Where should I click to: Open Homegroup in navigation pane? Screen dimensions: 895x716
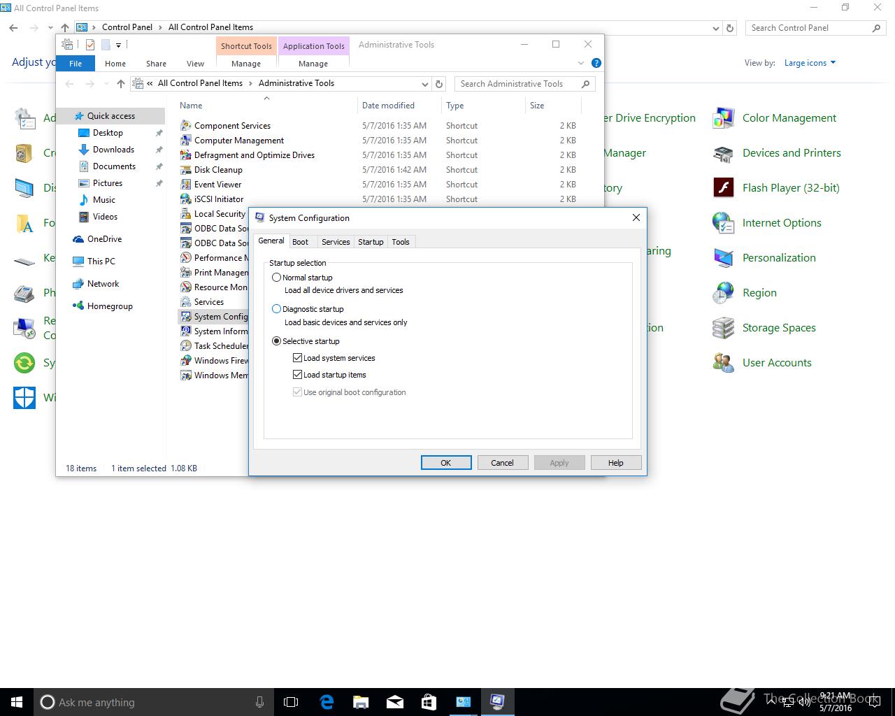110,306
